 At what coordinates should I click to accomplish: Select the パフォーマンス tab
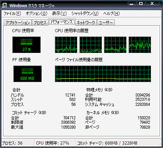click(62, 22)
